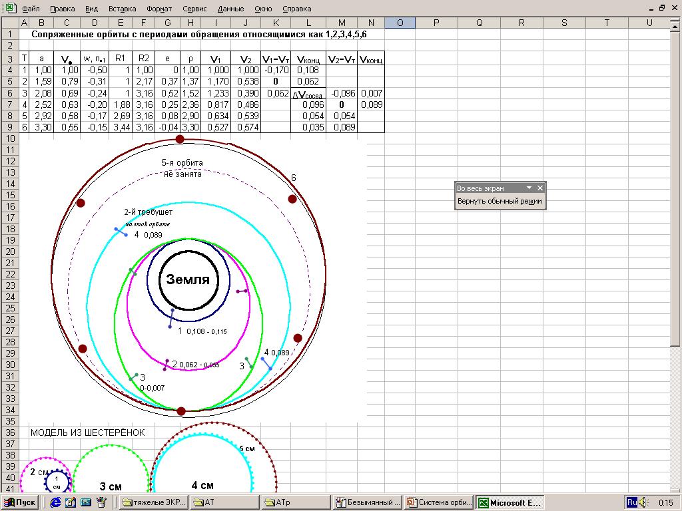
Task: Click 'Вернуть обычный режим' button
Action: click(500, 202)
